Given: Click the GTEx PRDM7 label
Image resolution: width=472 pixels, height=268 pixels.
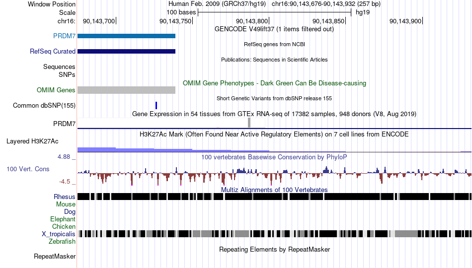Looking at the screenshot, I should click(x=64, y=124).
